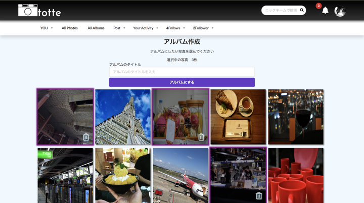Click trash icon on fruit basket photo
This screenshot has height=203, width=364.
tap(201, 137)
